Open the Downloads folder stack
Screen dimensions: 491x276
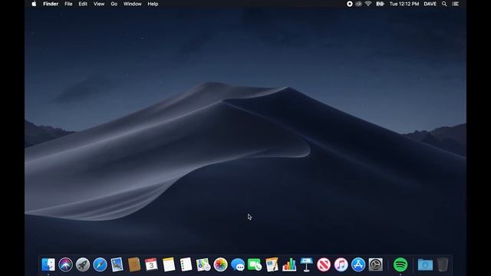tap(425, 264)
